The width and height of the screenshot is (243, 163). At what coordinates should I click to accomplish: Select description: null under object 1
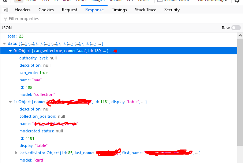point(119,109)
